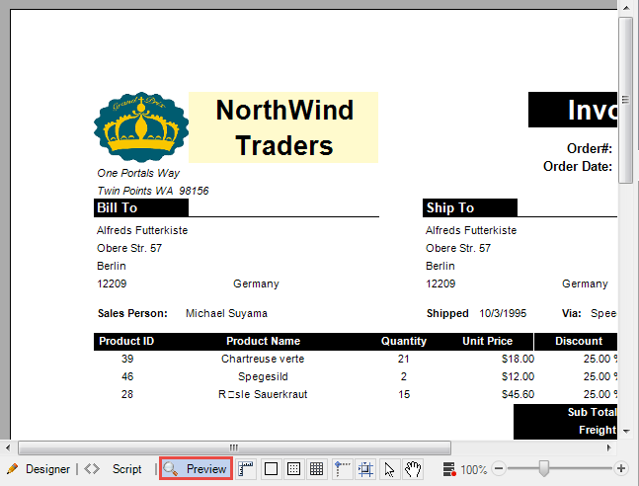The image size is (639, 486).
Task: Click the Sub Total label
Action: pyautogui.click(x=593, y=412)
